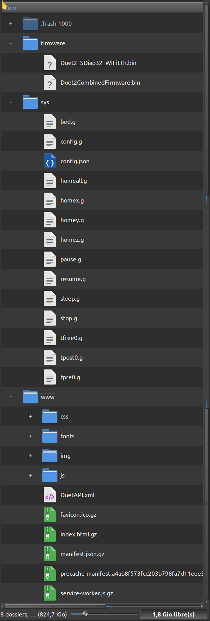The width and height of the screenshot is (210, 621).
Task: Collapse the www folder tree
Action: click(11, 397)
